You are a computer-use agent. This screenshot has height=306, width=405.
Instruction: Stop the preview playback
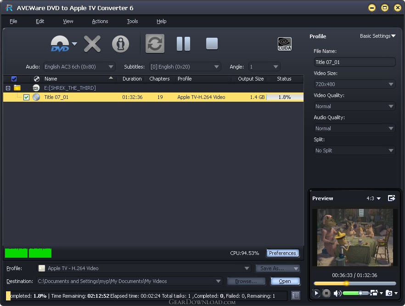click(x=326, y=293)
